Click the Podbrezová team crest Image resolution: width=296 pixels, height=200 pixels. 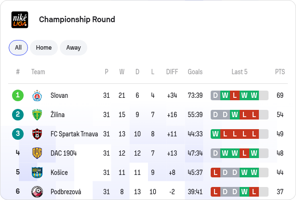pyautogui.click(x=37, y=192)
